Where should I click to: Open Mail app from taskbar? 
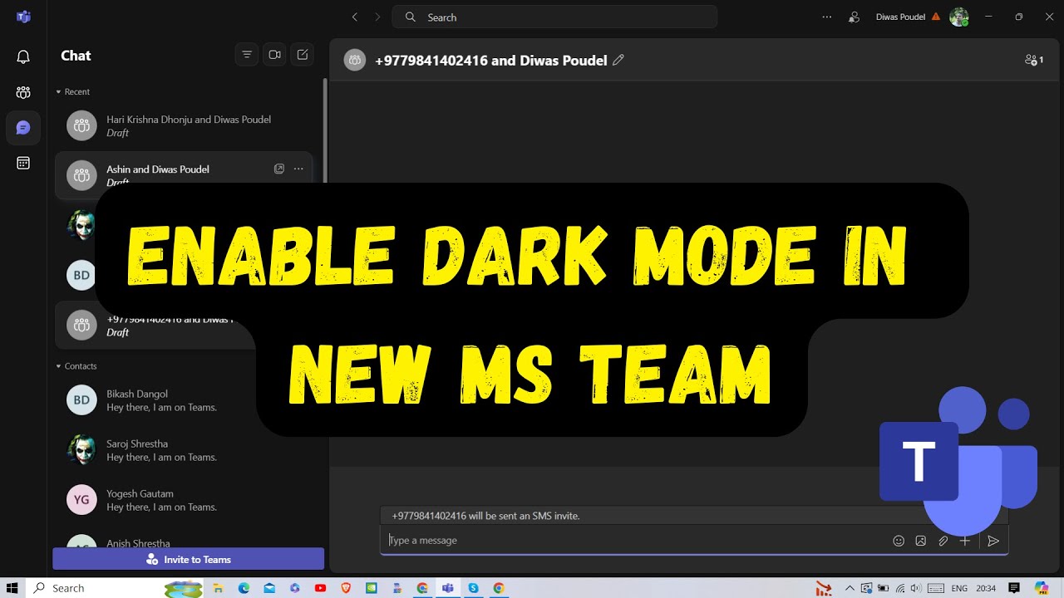[269, 588]
